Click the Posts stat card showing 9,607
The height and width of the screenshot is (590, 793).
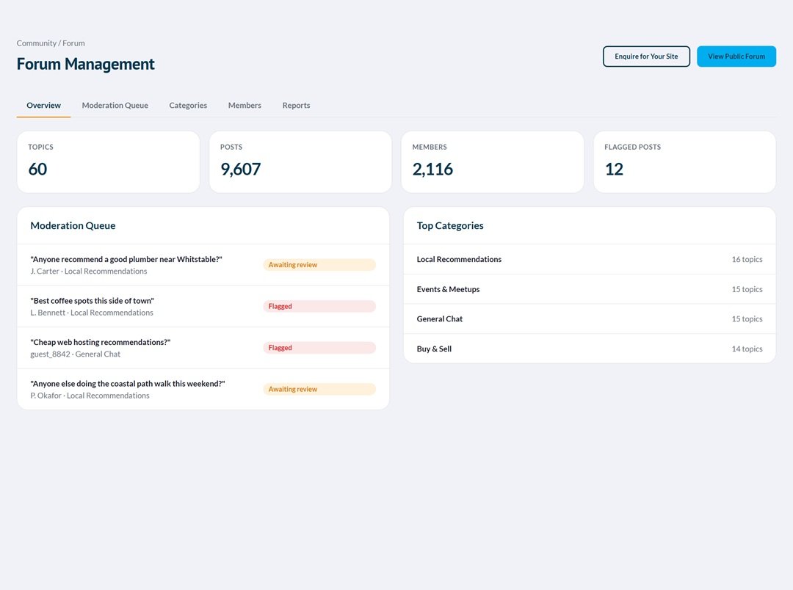tap(300, 161)
